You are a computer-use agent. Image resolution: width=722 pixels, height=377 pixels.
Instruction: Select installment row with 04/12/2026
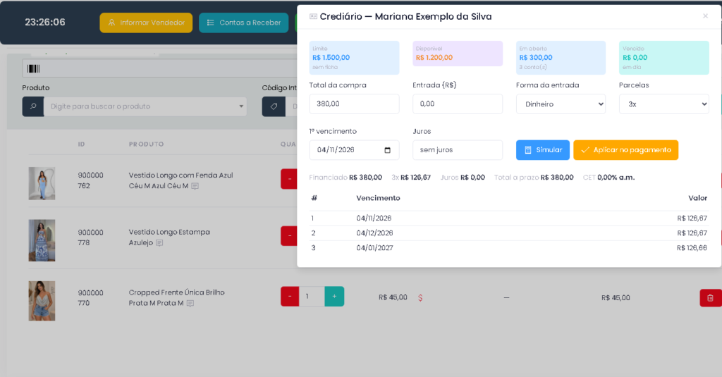click(509, 233)
